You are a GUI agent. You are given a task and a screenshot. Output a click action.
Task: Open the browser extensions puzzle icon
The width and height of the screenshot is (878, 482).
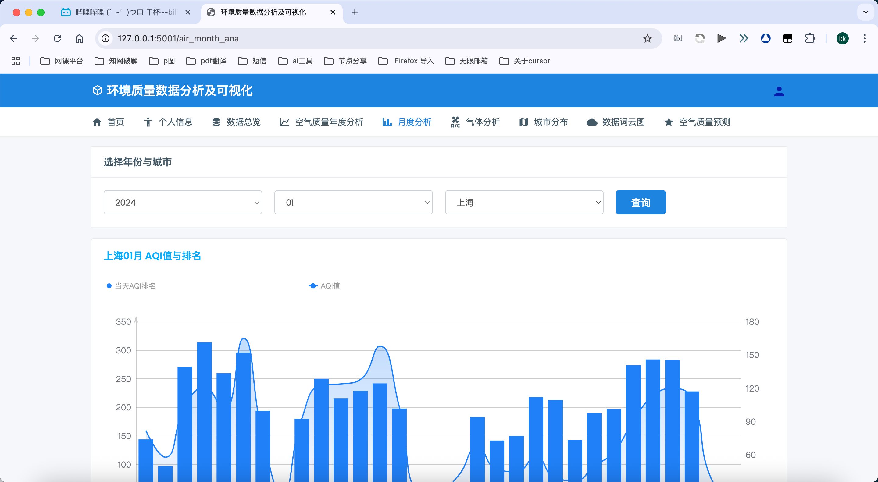pyautogui.click(x=810, y=38)
